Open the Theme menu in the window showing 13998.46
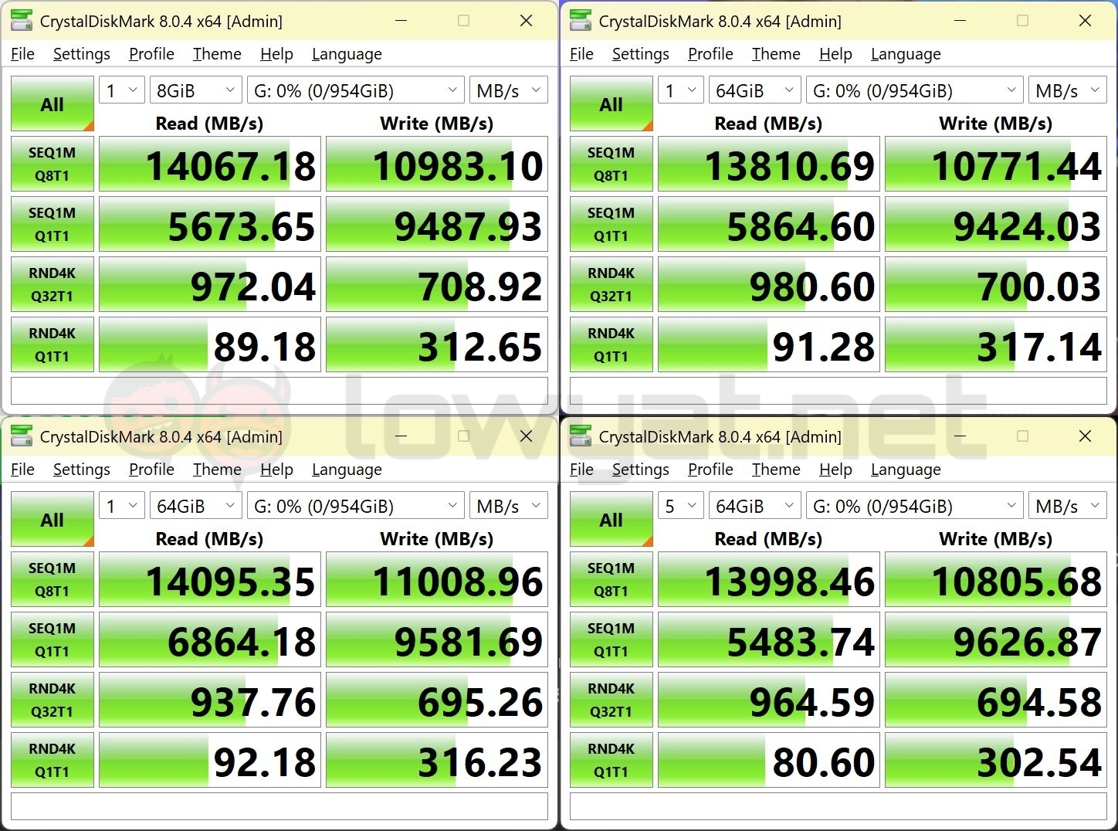 pos(776,469)
